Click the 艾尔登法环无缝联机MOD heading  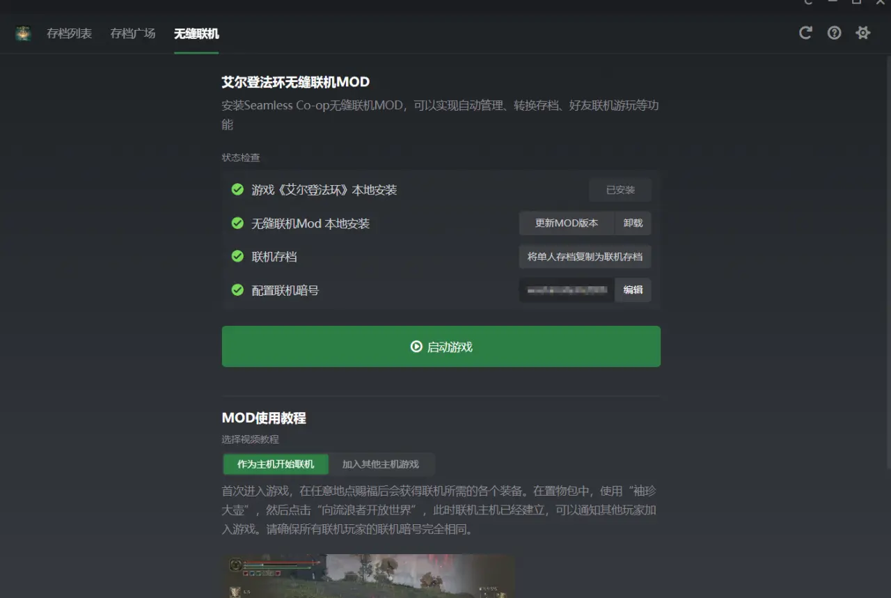(296, 82)
